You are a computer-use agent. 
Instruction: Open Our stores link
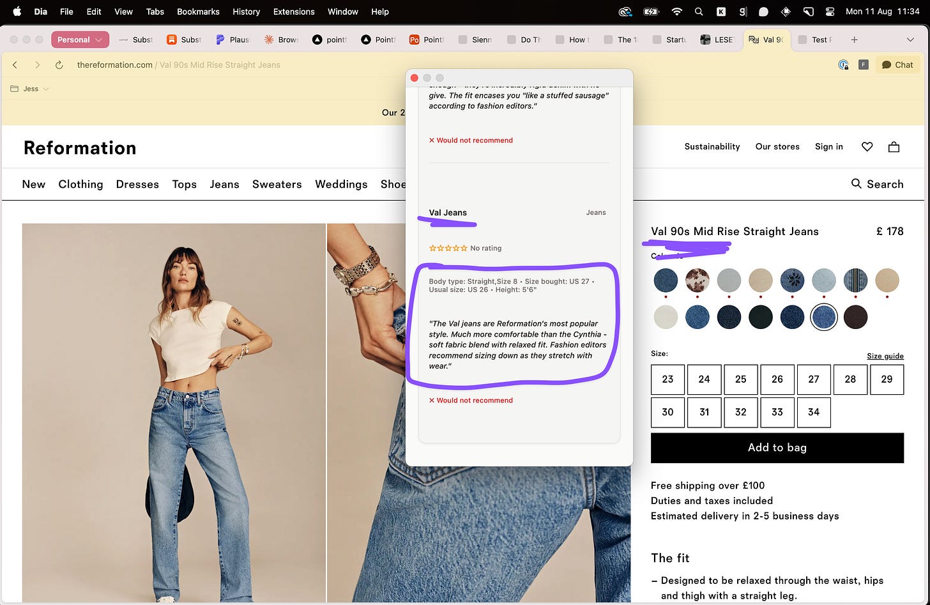click(x=777, y=147)
